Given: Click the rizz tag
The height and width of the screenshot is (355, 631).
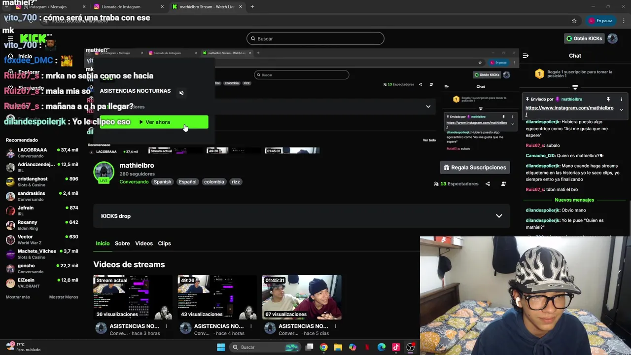Looking at the screenshot, I should [236, 182].
